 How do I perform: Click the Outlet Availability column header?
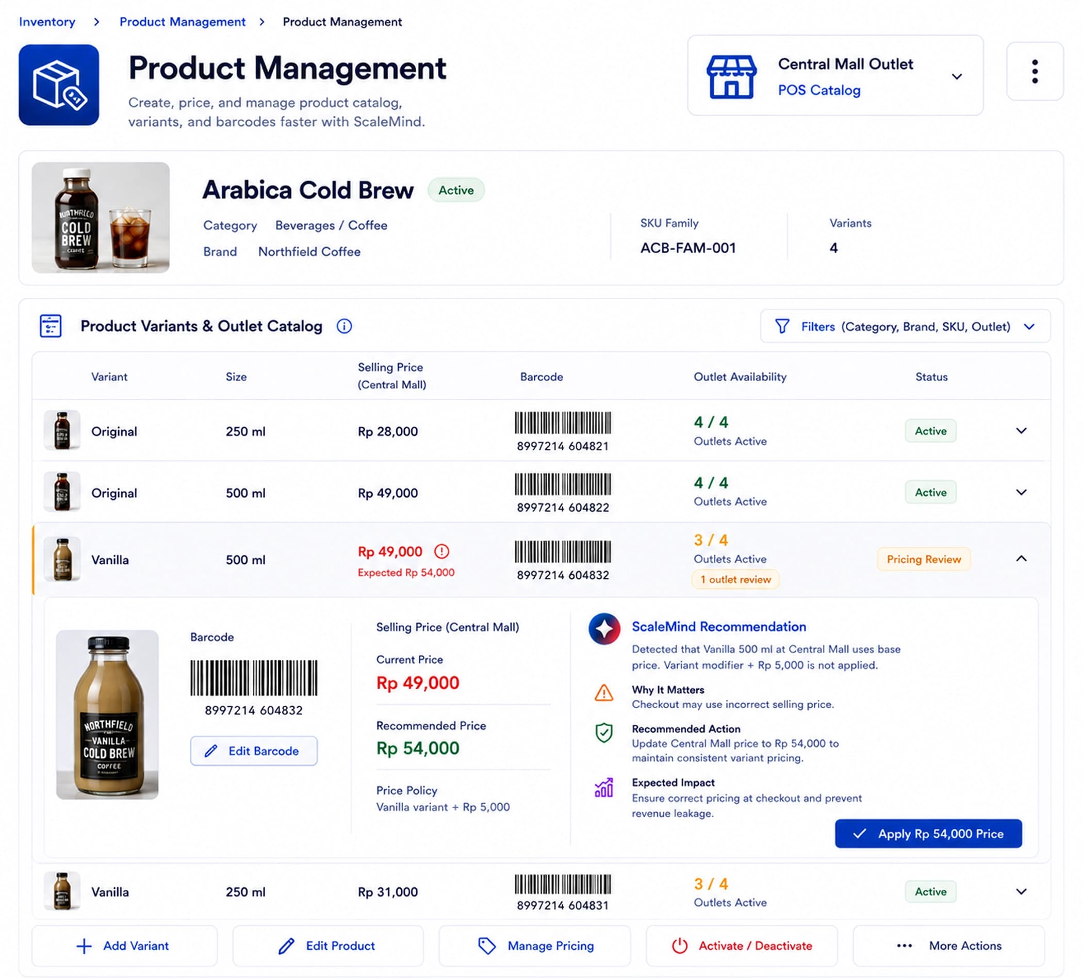(740, 377)
